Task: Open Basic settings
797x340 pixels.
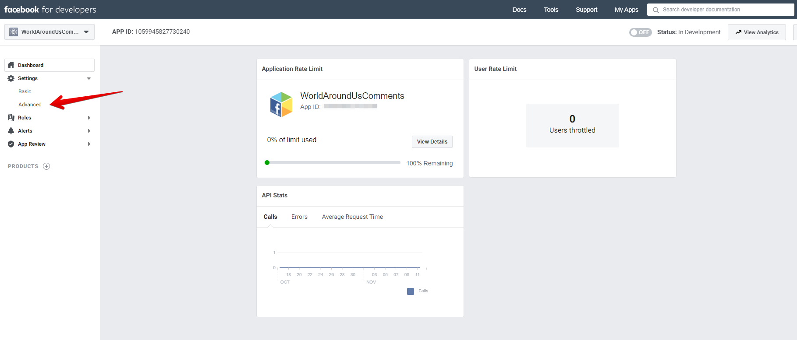Action: click(x=25, y=91)
